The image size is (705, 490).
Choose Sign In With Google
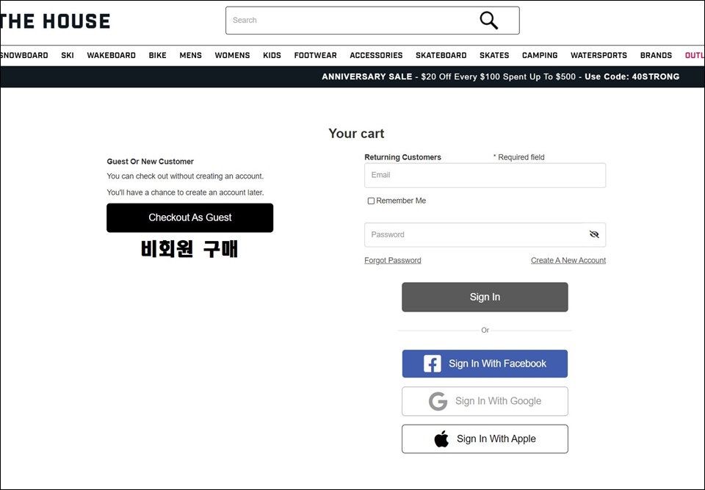coord(485,401)
